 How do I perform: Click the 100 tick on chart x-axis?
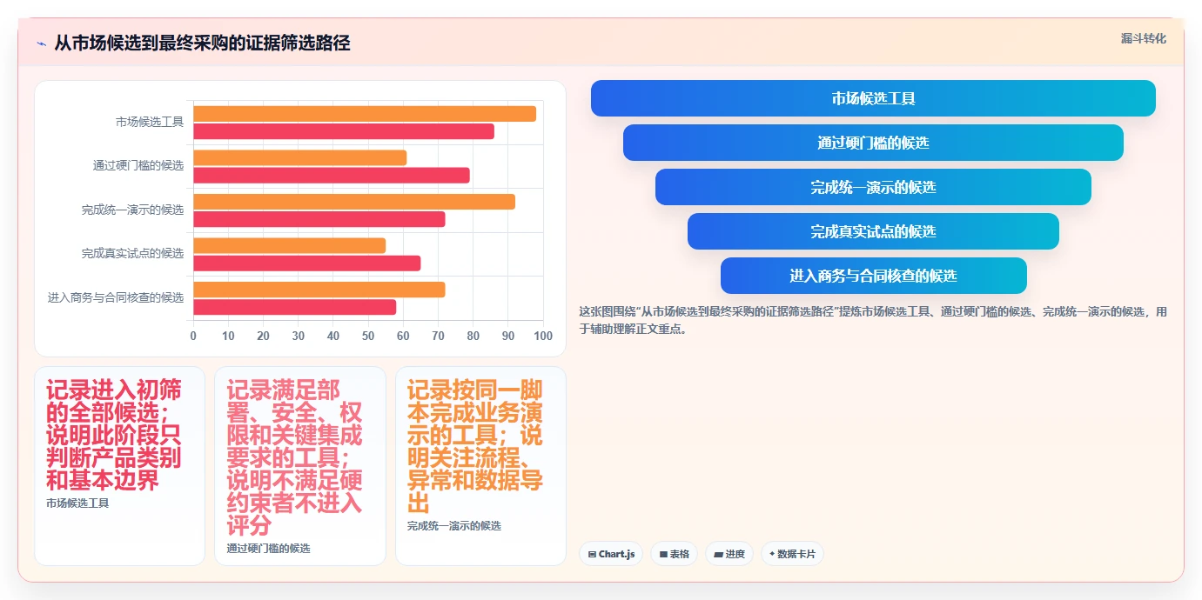543,337
